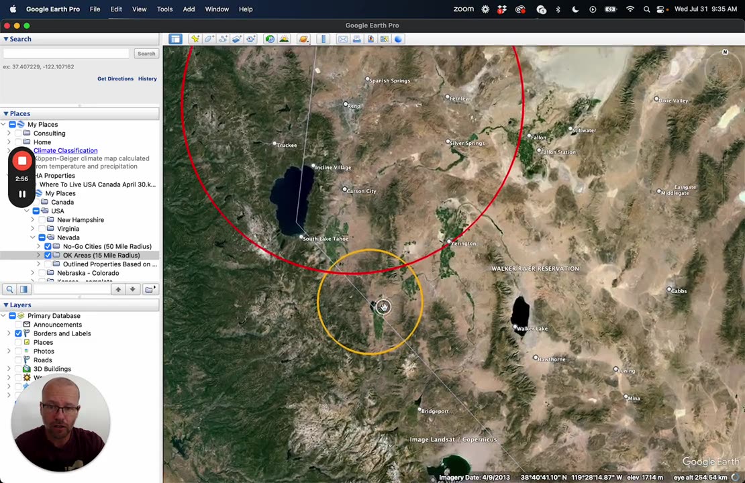Image resolution: width=745 pixels, height=483 pixels.
Task: Click the Places filter text field
Action: (72, 289)
